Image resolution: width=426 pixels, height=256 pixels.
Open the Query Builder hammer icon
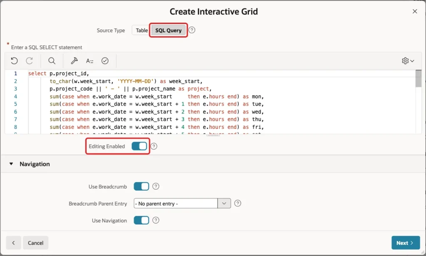pyautogui.click(x=74, y=61)
